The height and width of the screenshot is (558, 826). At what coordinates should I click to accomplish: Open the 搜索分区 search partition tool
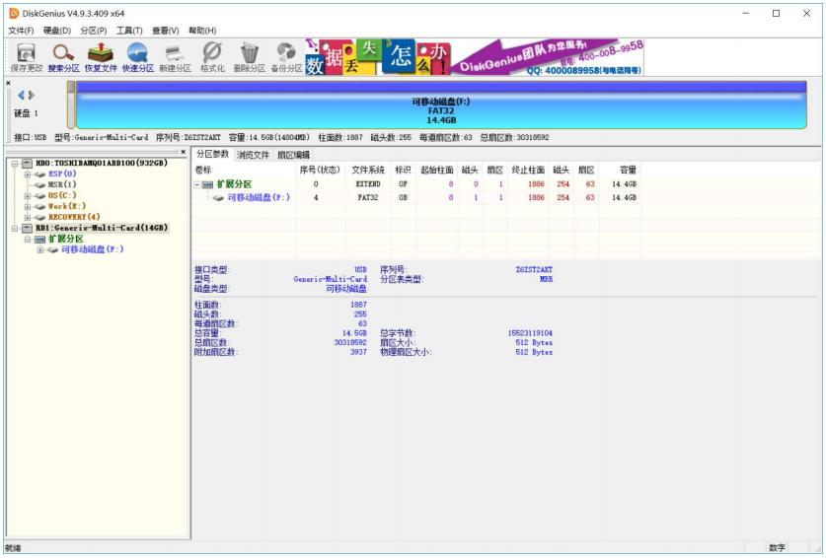point(63,57)
